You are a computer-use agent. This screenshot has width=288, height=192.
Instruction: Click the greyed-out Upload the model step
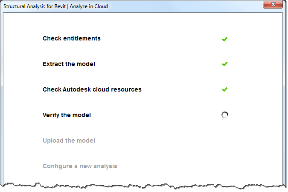click(x=69, y=140)
